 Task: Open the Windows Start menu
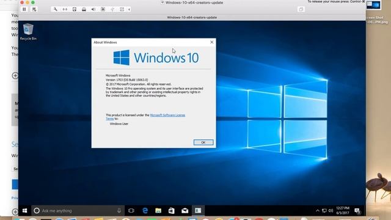tap(24, 211)
